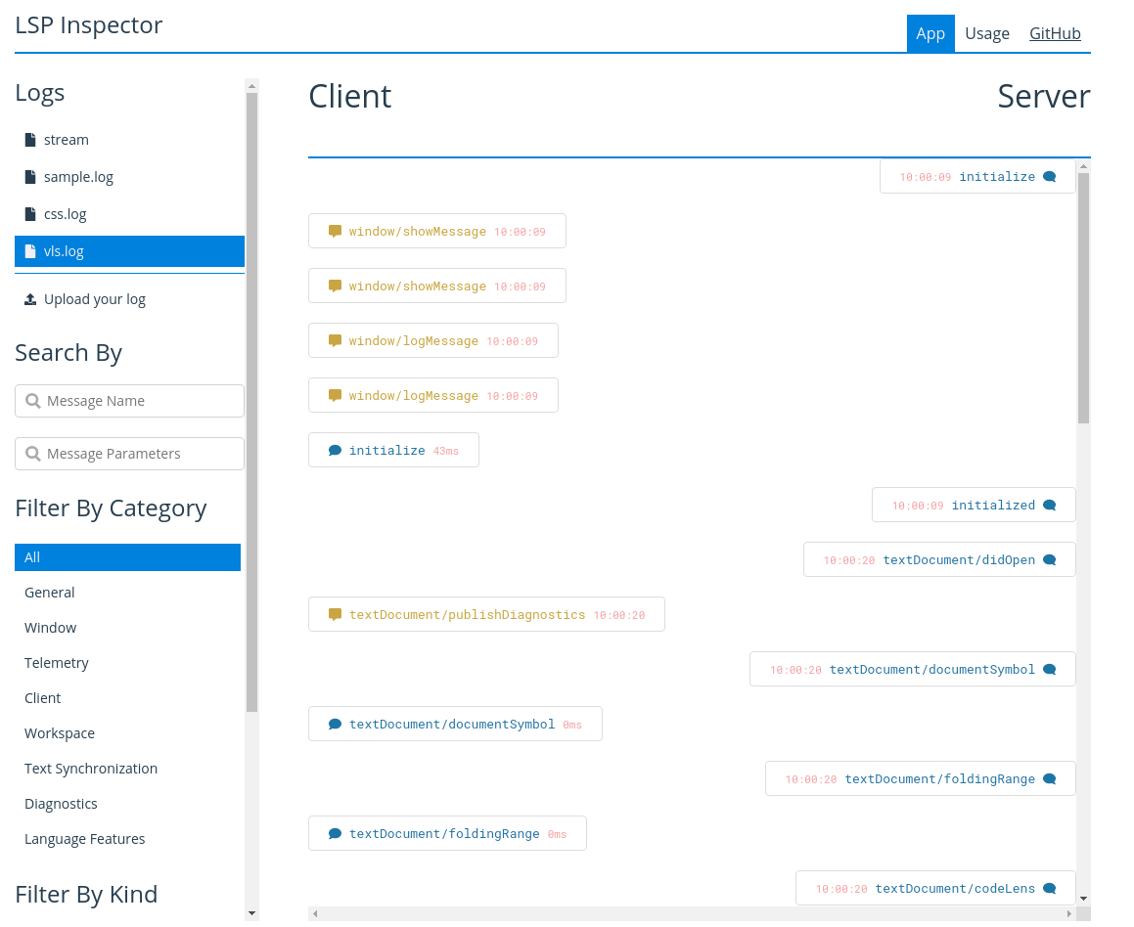Click the chat bubble icon on server initialize message
This screenshot has height=927, width=1134.
click(1050, 177)
